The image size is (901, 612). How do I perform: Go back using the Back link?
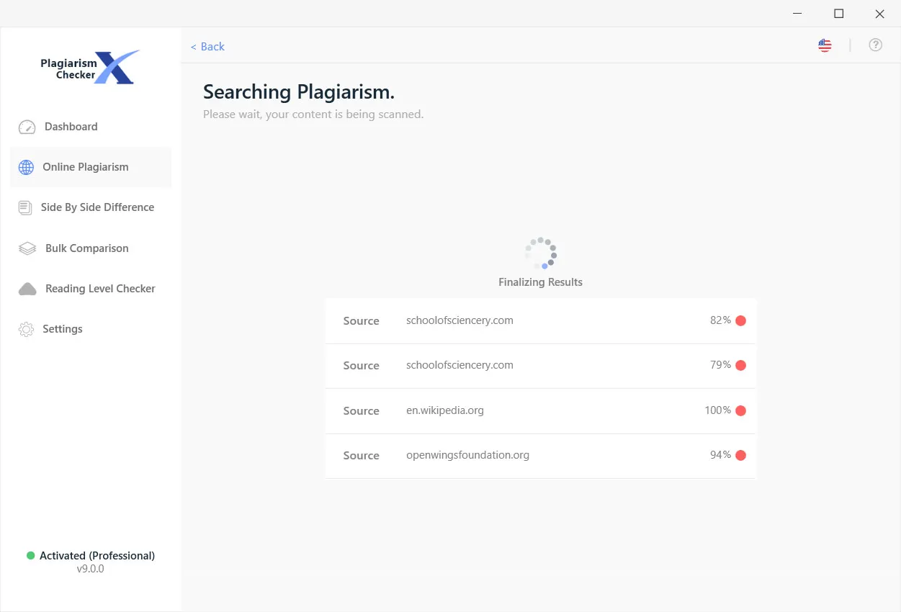pyautogui.click(x=207, y=46)
